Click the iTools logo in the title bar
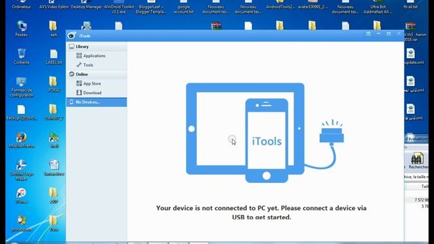The width and height of the screenshot is (434, 244). 72,36
